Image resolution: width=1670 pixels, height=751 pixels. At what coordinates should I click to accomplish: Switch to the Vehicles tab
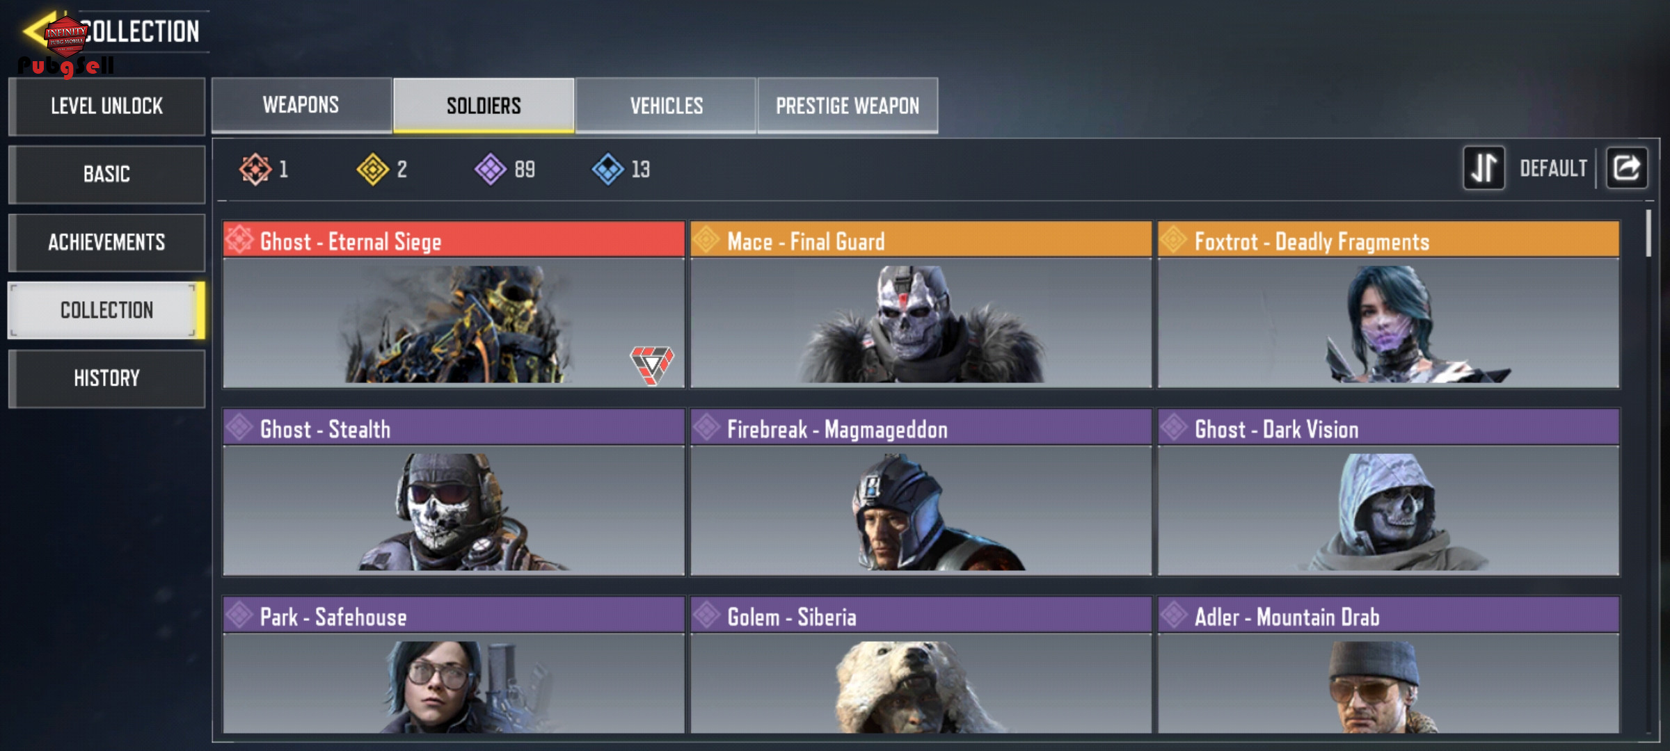pyautogui.click(x=666, y=105)
